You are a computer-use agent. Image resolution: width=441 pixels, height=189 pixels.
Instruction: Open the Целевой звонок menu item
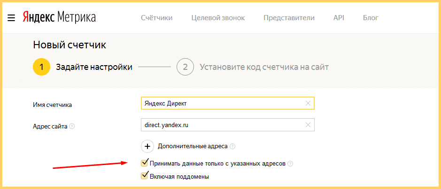pyautogui.click(x=218, y=18)
